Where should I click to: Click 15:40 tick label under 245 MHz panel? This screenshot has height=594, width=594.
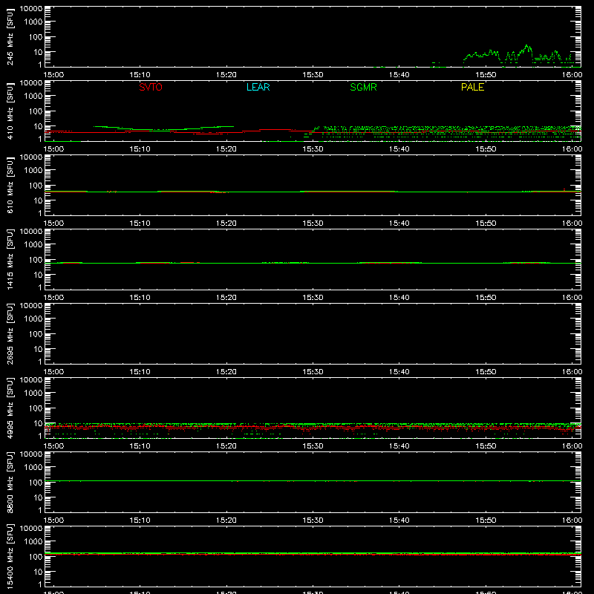tap(399, 75)
